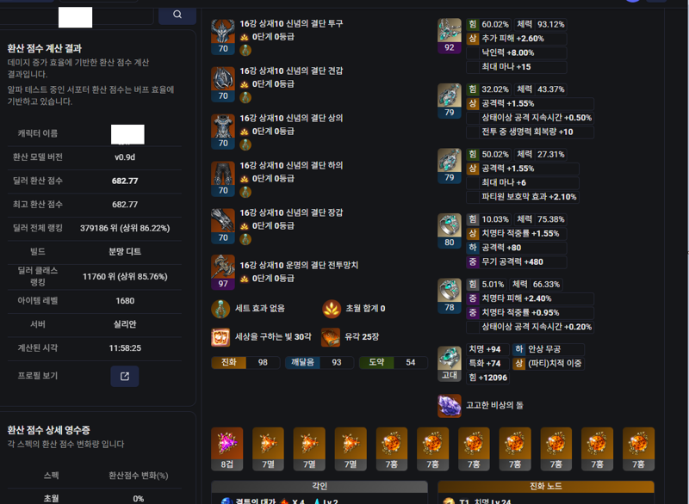Click the 고고한 비상의 돌 ability stone icon
This screenshot has height=504, width=689.
tap(449, 405)
